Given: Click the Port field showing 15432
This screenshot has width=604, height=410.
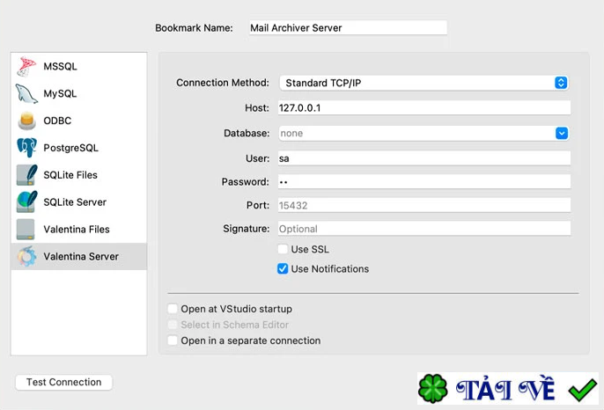Looking at the screenshot, I should click(424, 205).
